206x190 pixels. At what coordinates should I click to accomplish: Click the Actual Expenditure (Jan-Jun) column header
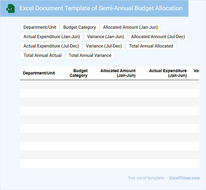168,73
